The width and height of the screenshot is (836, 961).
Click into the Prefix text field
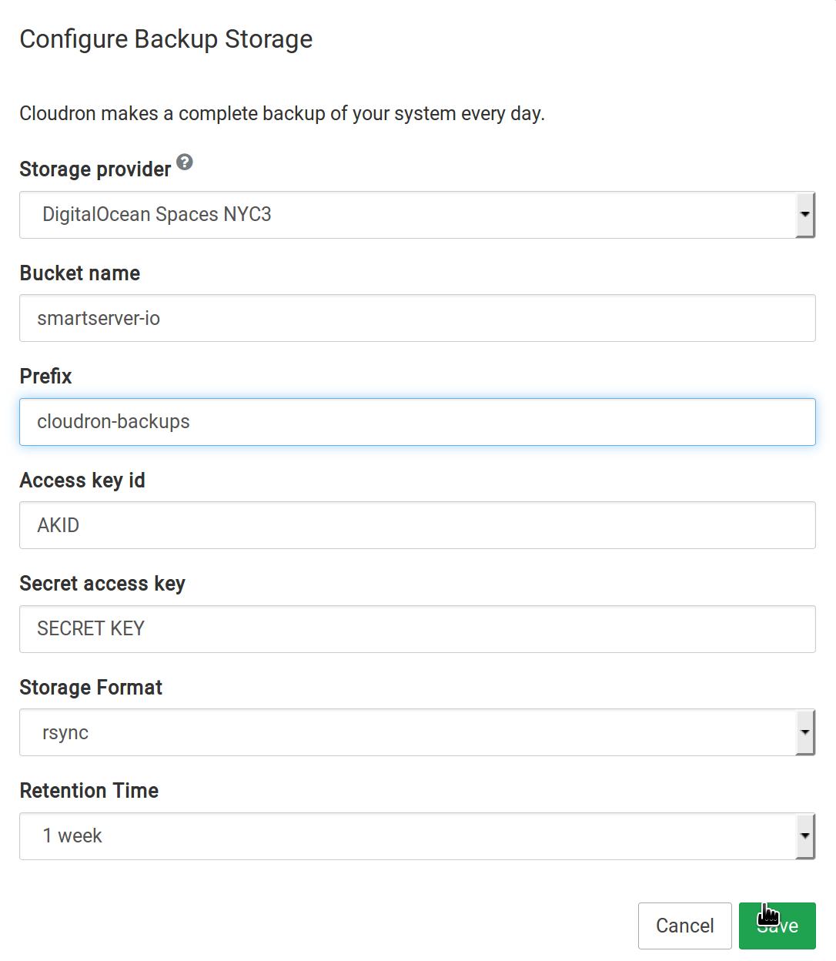417,422
